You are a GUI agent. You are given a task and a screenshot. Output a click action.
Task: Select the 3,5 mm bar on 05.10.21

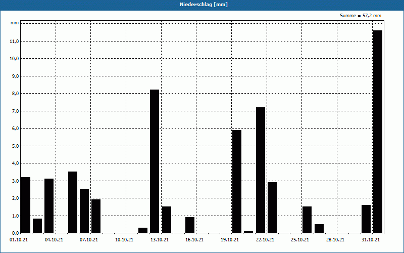73,202
